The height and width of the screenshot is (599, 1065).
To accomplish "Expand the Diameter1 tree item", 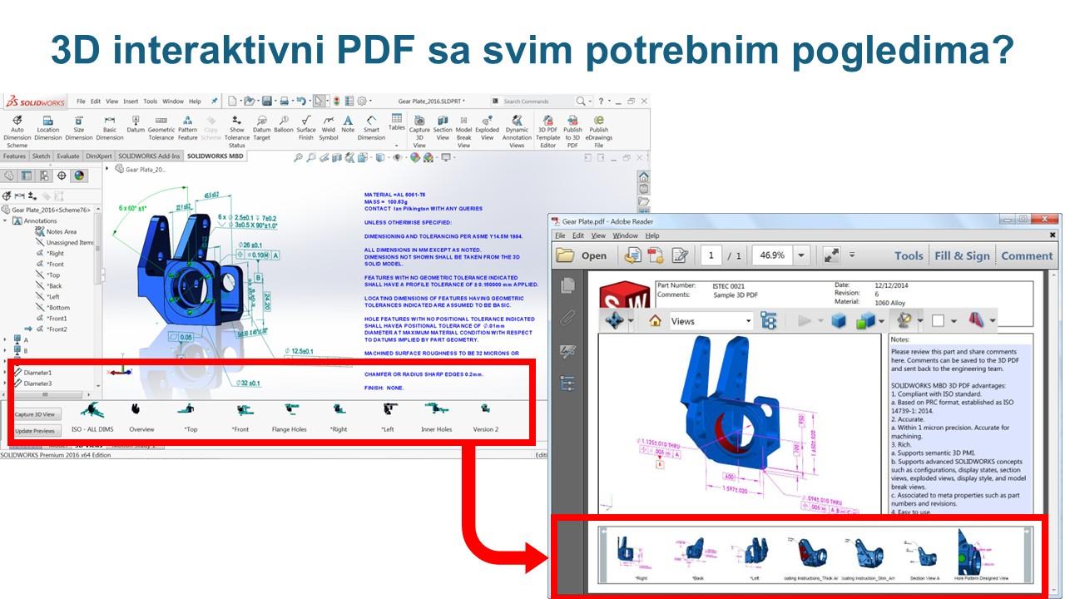I will (6, 373).
